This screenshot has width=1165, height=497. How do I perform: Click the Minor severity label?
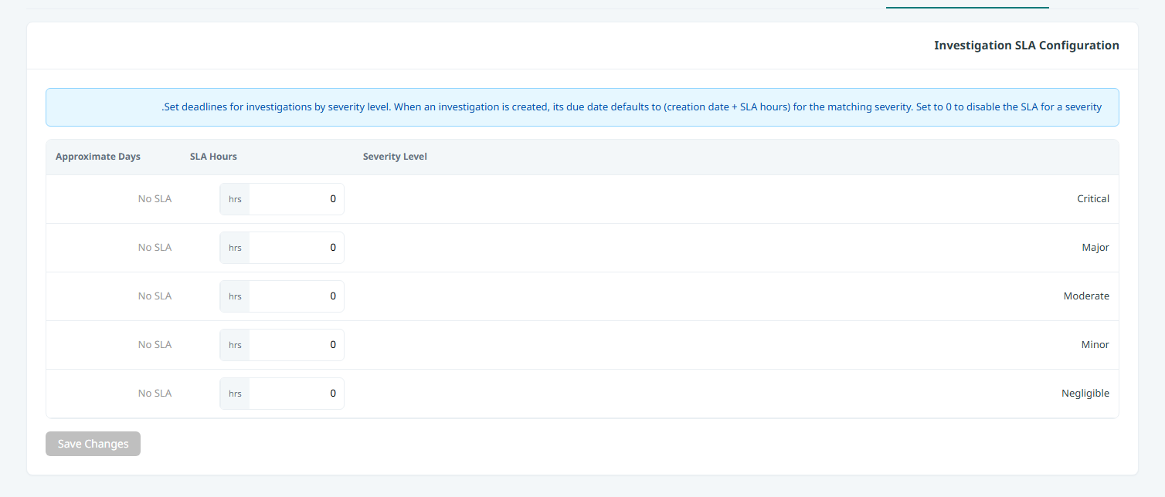[1095, 345]
